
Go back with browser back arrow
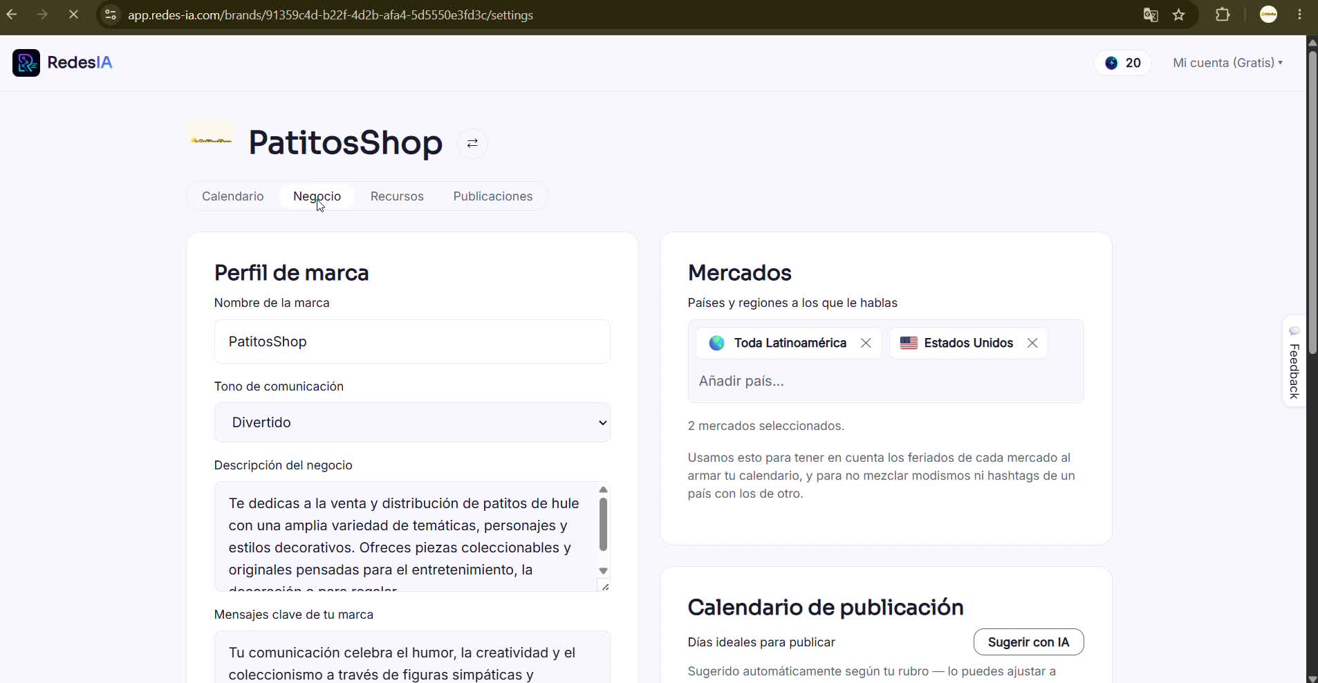pyautogui.click(x=12, y=15)
